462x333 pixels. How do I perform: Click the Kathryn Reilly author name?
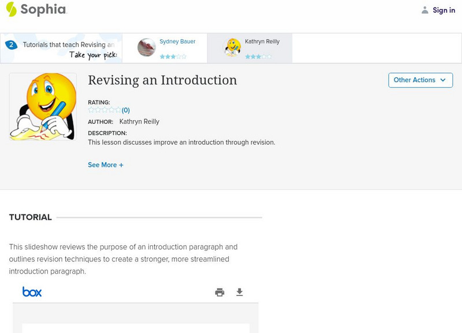tap(139, 121)
